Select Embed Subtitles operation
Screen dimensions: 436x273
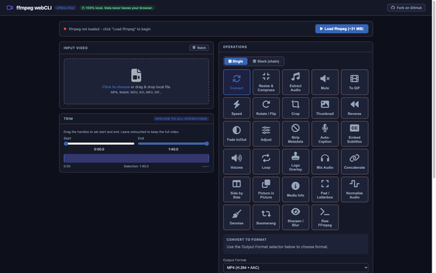[x=355, y=134]
